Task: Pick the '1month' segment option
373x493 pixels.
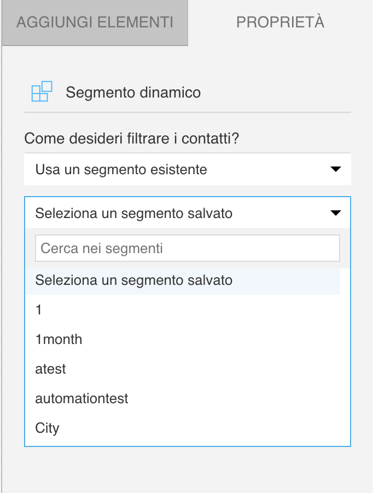Action: (x=183, y=339)
